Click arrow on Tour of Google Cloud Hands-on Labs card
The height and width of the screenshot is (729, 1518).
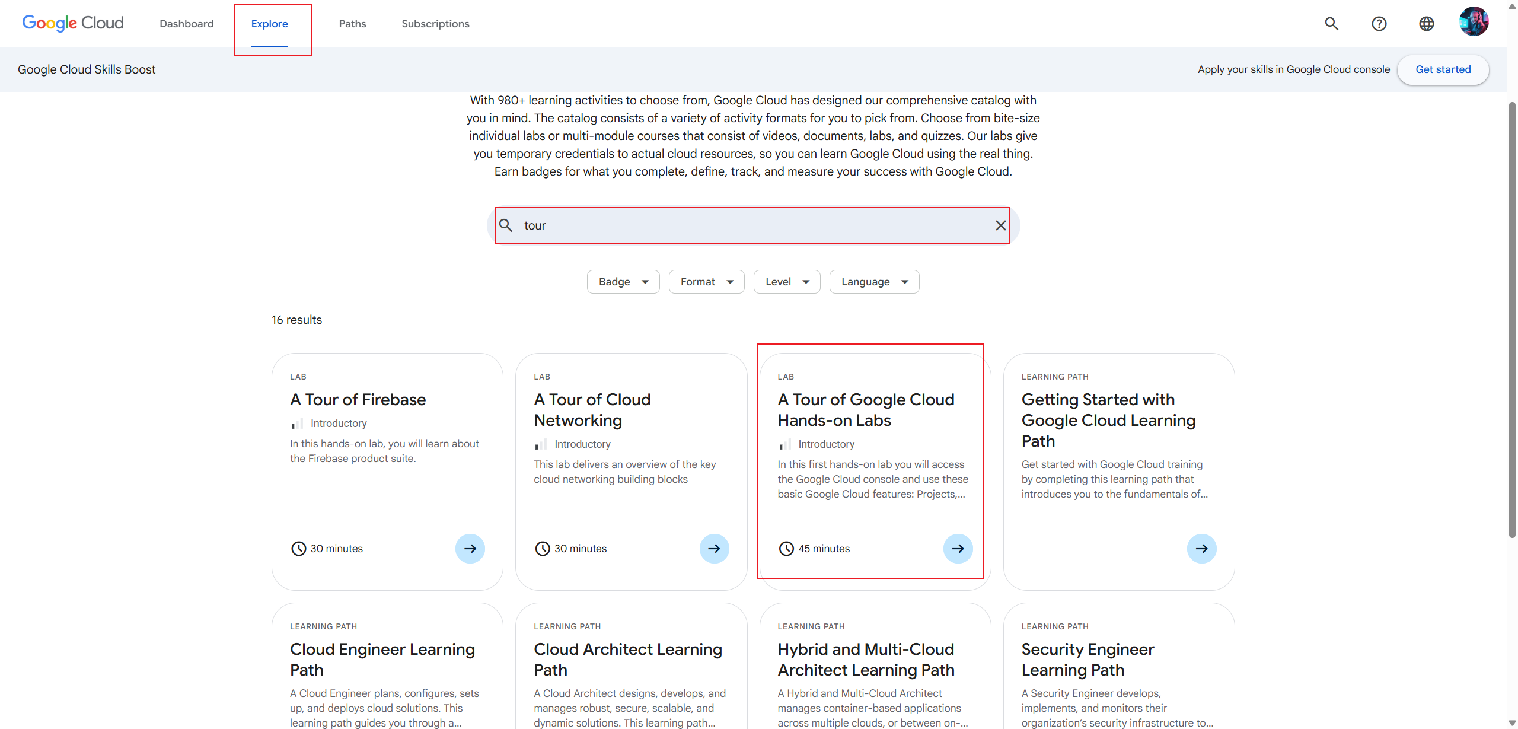(958, 549)
